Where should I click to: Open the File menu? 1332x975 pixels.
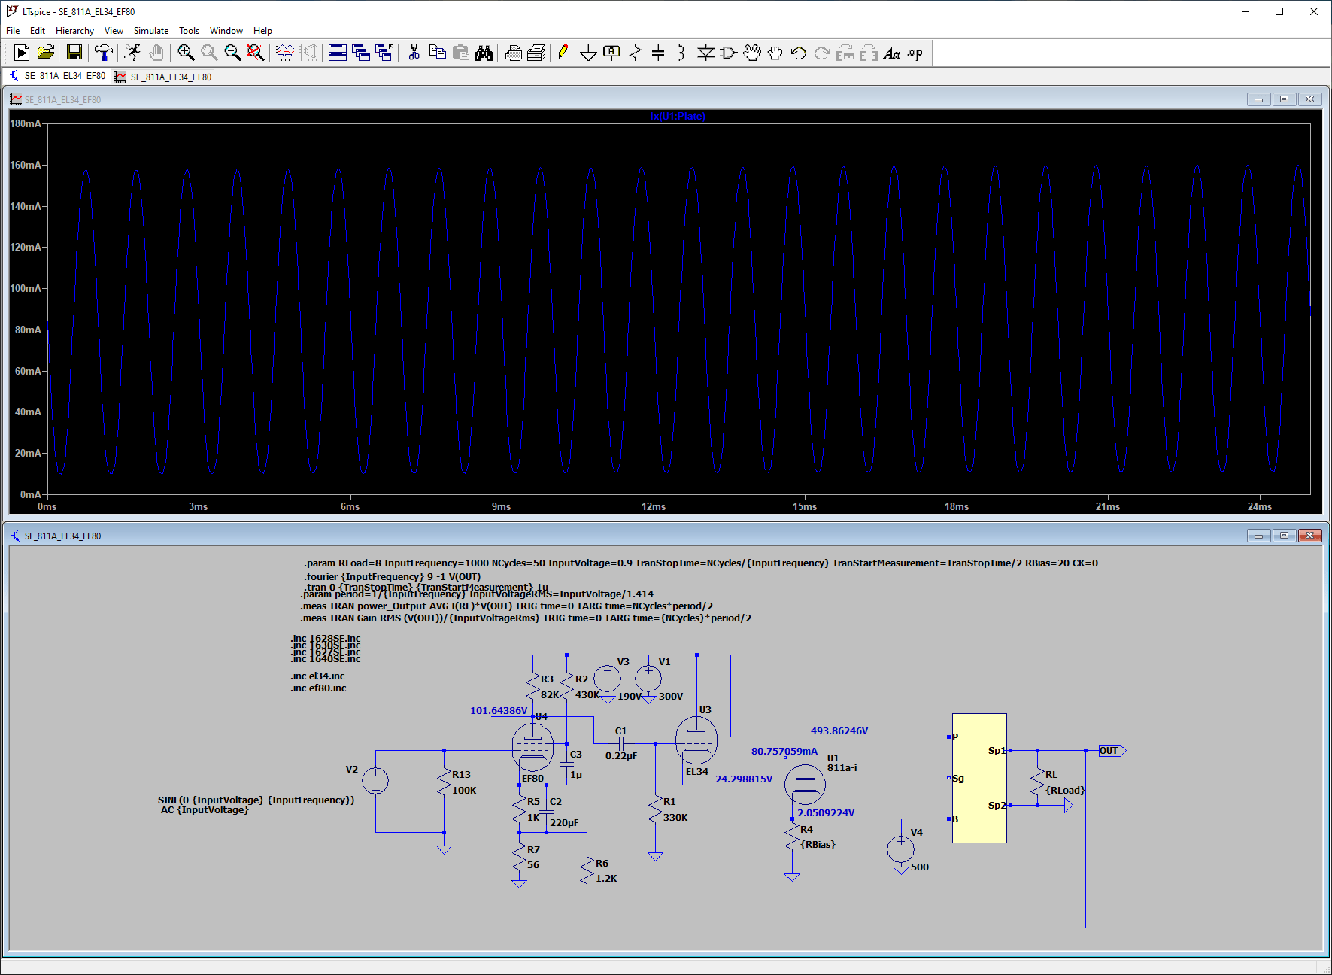[x=13, y=31]
